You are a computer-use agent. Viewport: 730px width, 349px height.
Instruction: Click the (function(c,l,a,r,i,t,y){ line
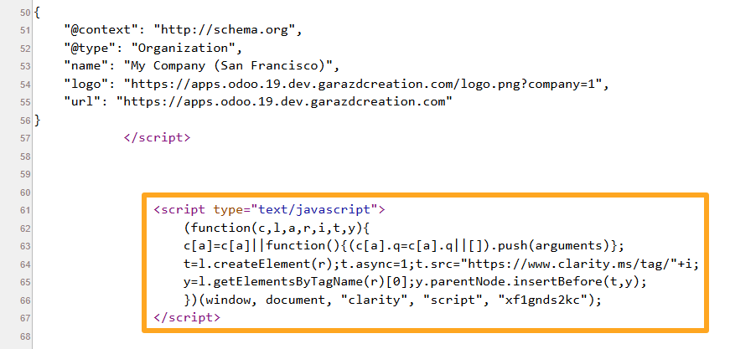[x=277, y=228]
